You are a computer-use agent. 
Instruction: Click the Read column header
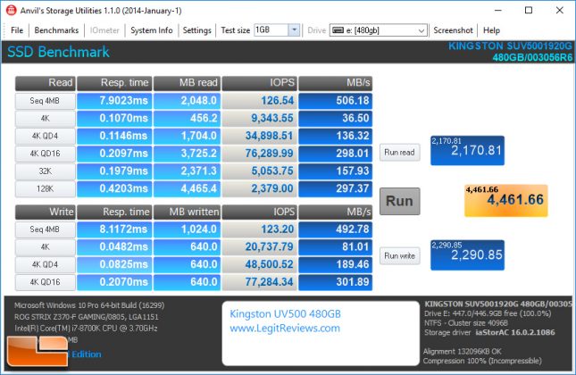46,83
